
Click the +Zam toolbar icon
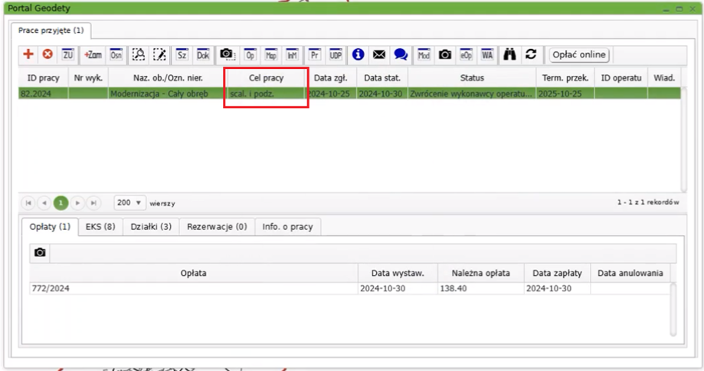(x=93, y=54)
